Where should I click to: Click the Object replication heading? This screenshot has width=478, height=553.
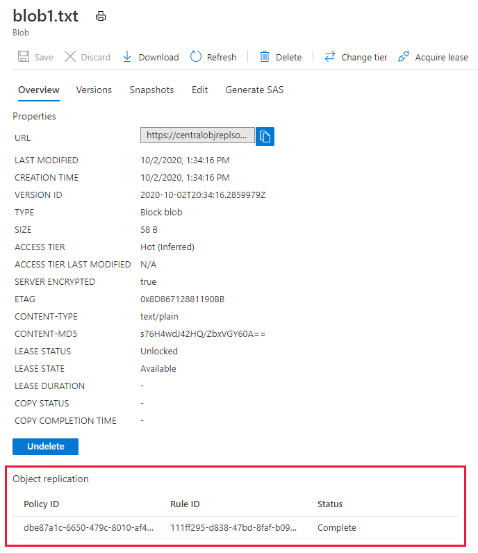[51, 479]
